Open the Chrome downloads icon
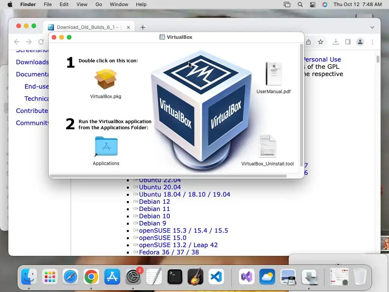This screenshot has width=389, height=292. (x=336, y=42)
